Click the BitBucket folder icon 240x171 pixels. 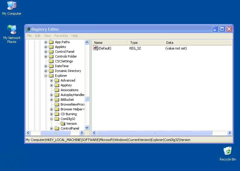coord(57,100)
